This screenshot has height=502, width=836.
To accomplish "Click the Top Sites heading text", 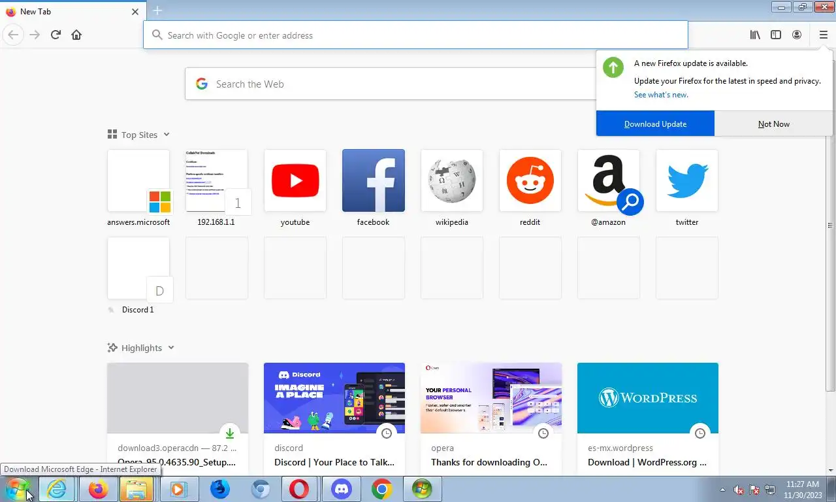I will click(x=139, y=135).
